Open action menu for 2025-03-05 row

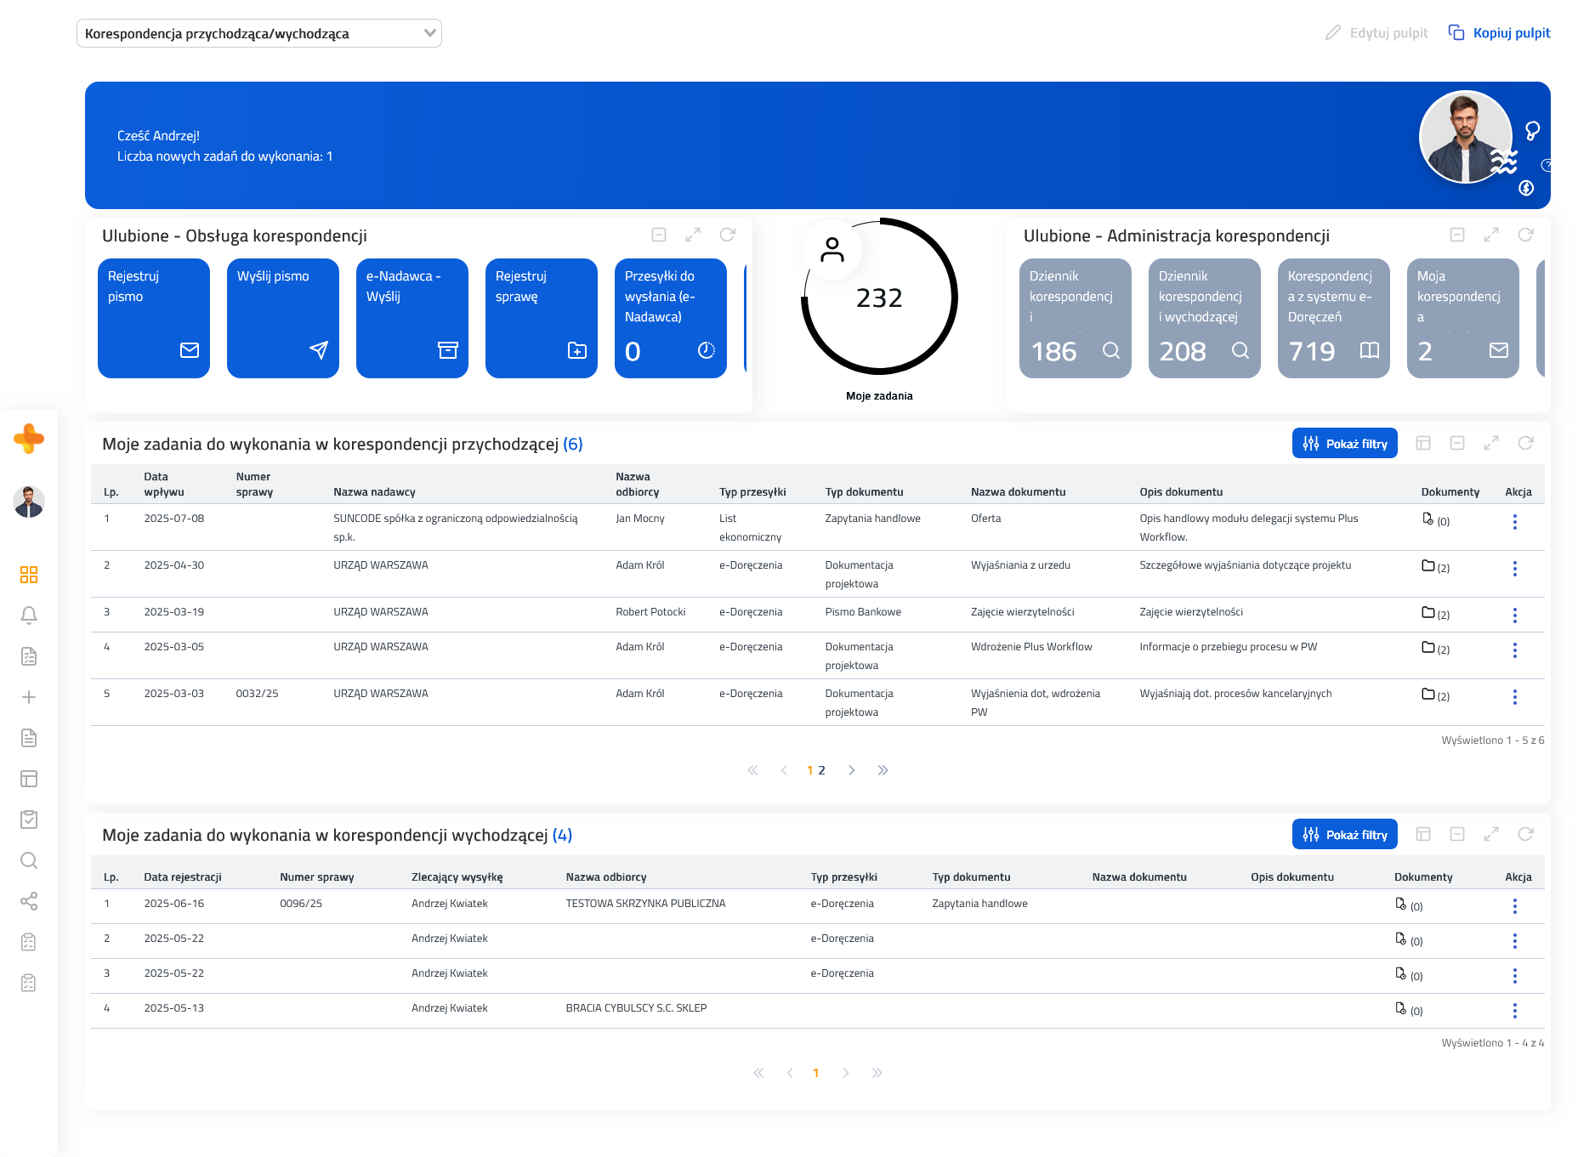pos(1515,650)
